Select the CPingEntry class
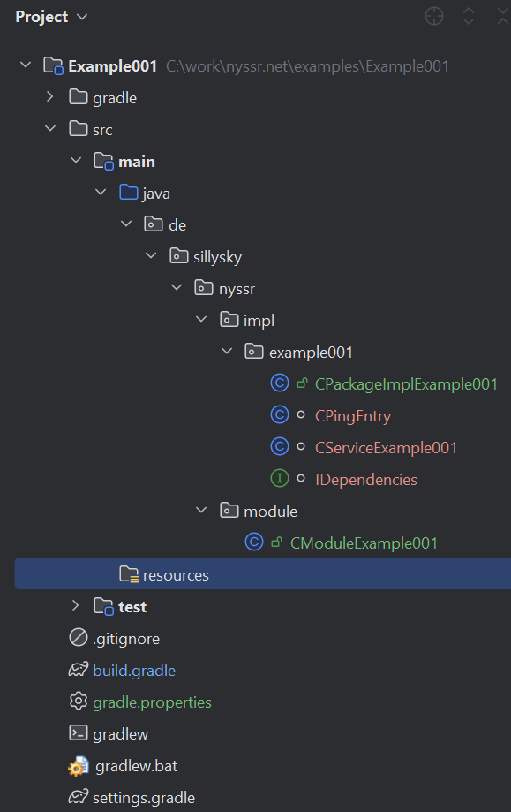The width and height of the screenshot is (511, 812). (353, 416)
